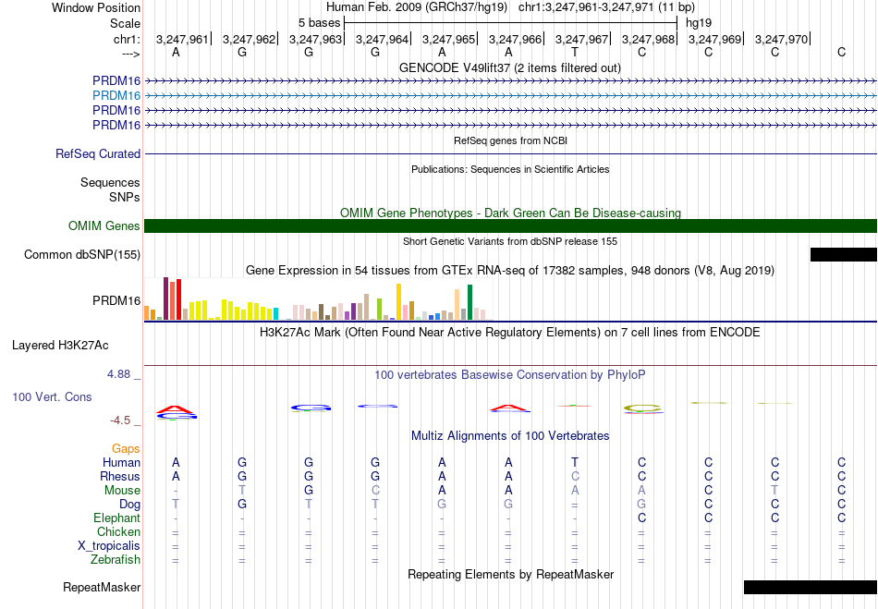The image size is (878, 609).
Task: Click PRDM16 label beside GTEx bar chart
Action: (x=116, y=300)
